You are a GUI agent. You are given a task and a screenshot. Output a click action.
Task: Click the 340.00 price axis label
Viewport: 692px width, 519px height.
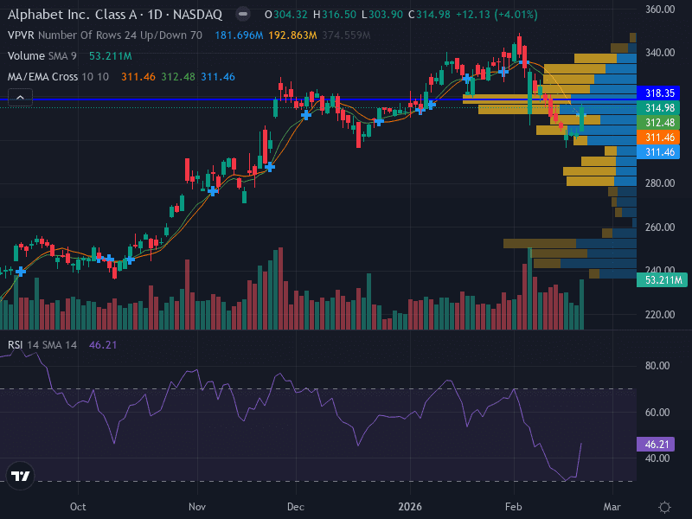[x=660, y=53]
